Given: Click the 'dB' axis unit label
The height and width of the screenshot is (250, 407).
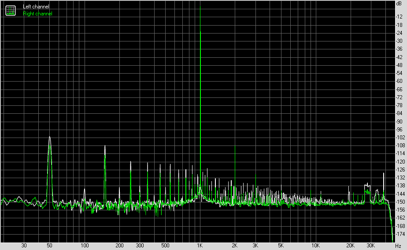Looking at the screenshot, I should pos(399,4).
